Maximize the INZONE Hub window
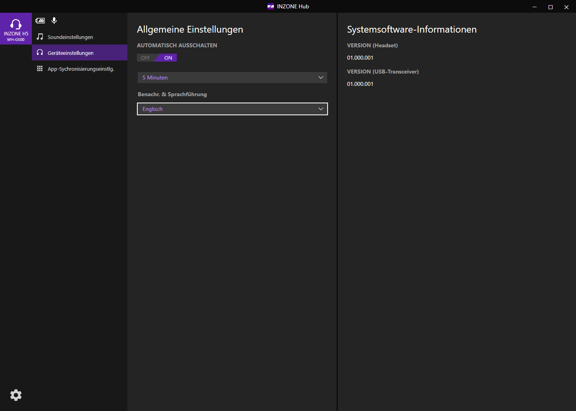Image resolution: width=576 pixels, height=411 pixels. coord(551,7)
